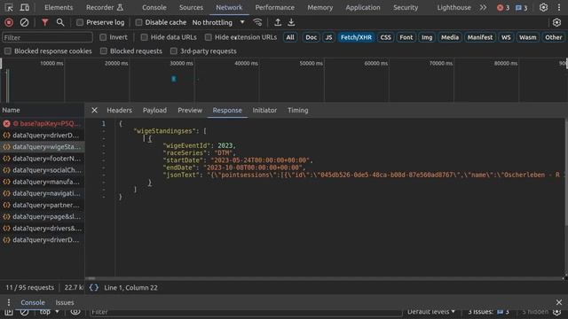Filter requests by Doc type
The image size is (568, 319).
(x=312, y=37)
